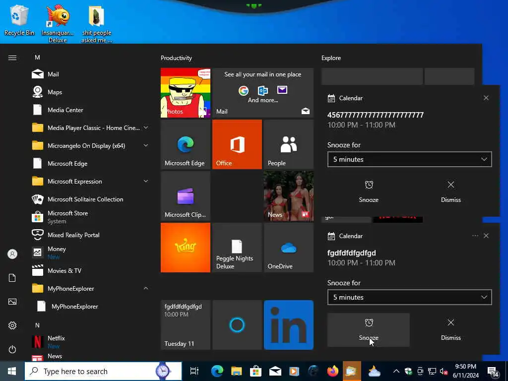Dismiss the fgdfdfdfgdfgd reminder
This screenshot has width=508, height=381.
450,330
